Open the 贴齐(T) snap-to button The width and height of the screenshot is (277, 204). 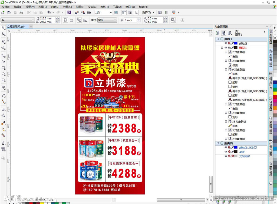coord(148,12)
